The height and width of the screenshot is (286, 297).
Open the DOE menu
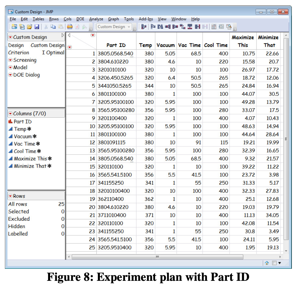pyautogui.click(x=80, y=19)
